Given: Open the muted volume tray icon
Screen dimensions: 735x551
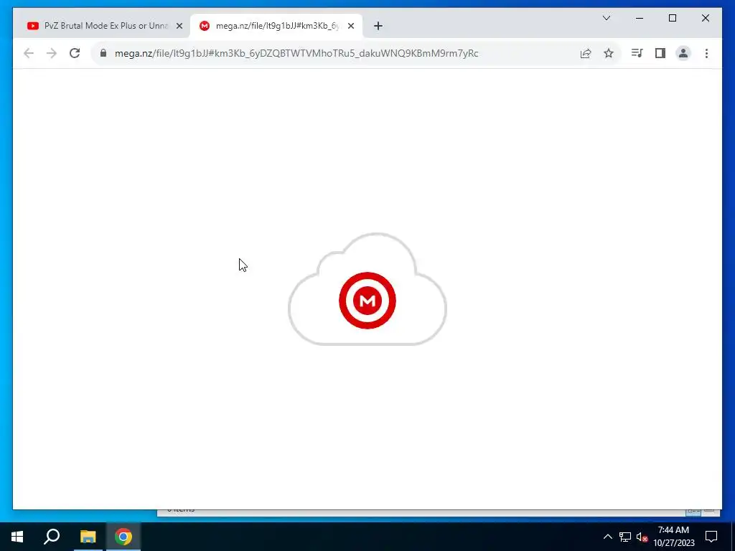Looking at the screenshot, I should (x=642, y=537).
